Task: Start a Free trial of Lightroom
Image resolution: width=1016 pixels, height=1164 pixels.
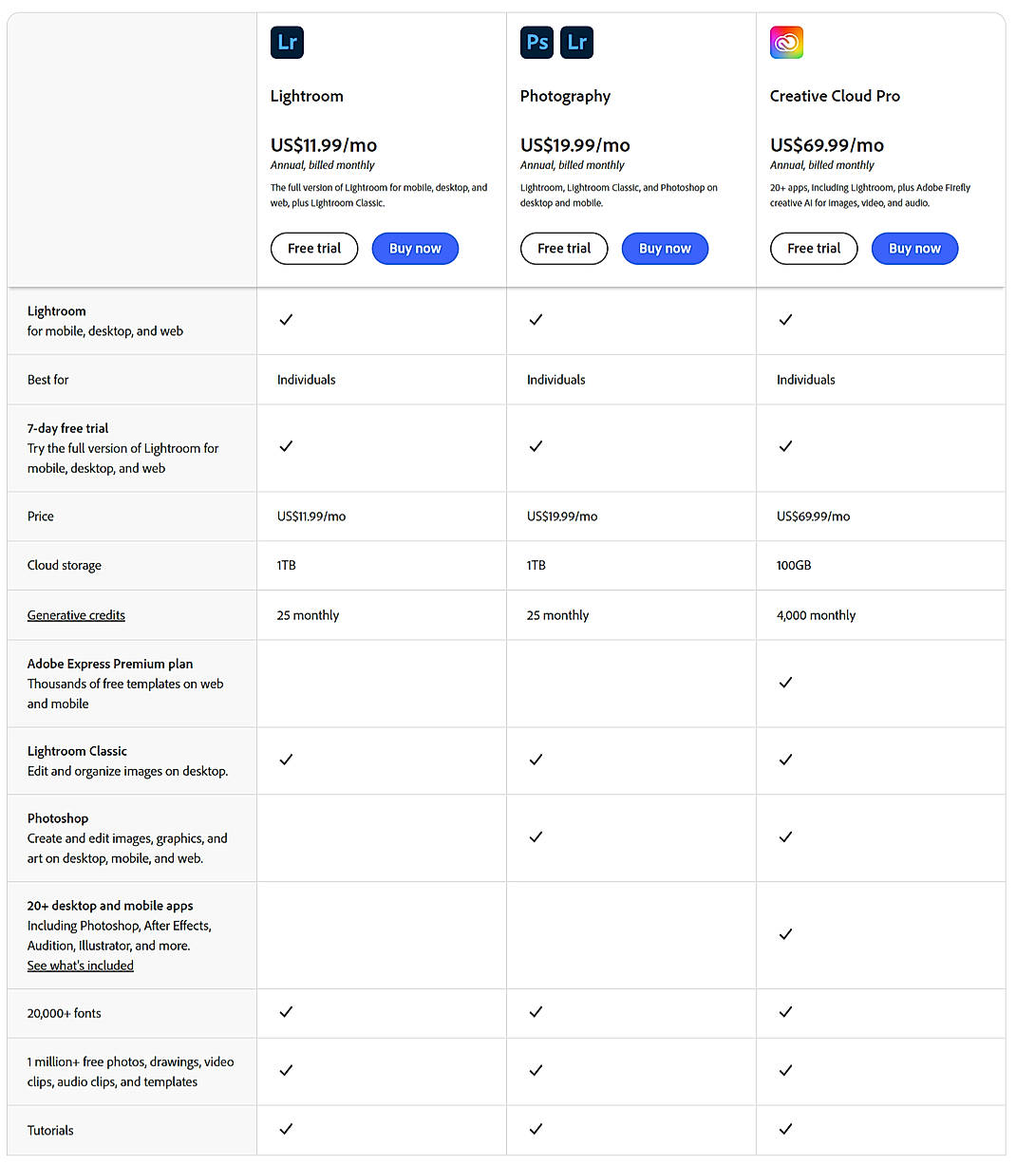Action: (x=314, y=248)
